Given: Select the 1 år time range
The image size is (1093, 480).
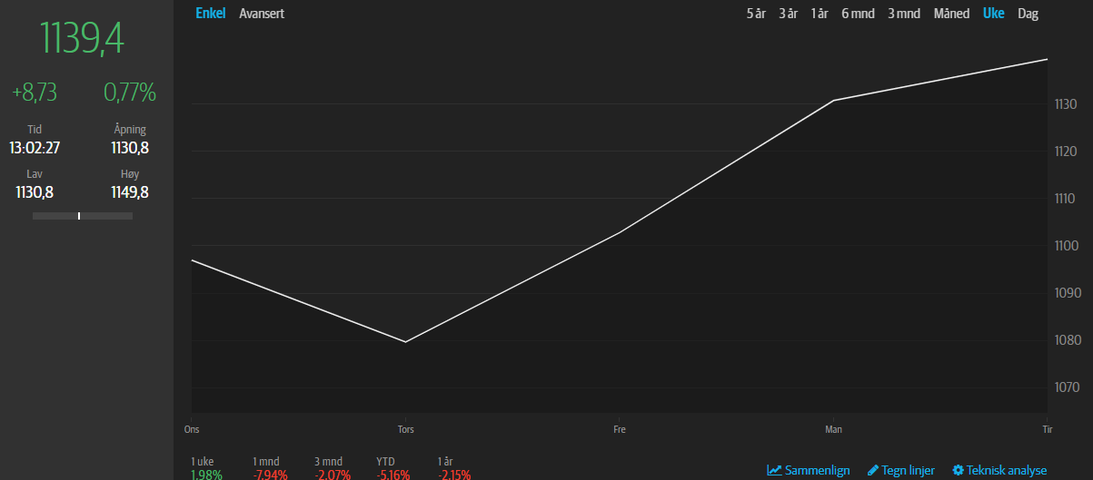Looking at the screenshot, I should click(820, 14).
